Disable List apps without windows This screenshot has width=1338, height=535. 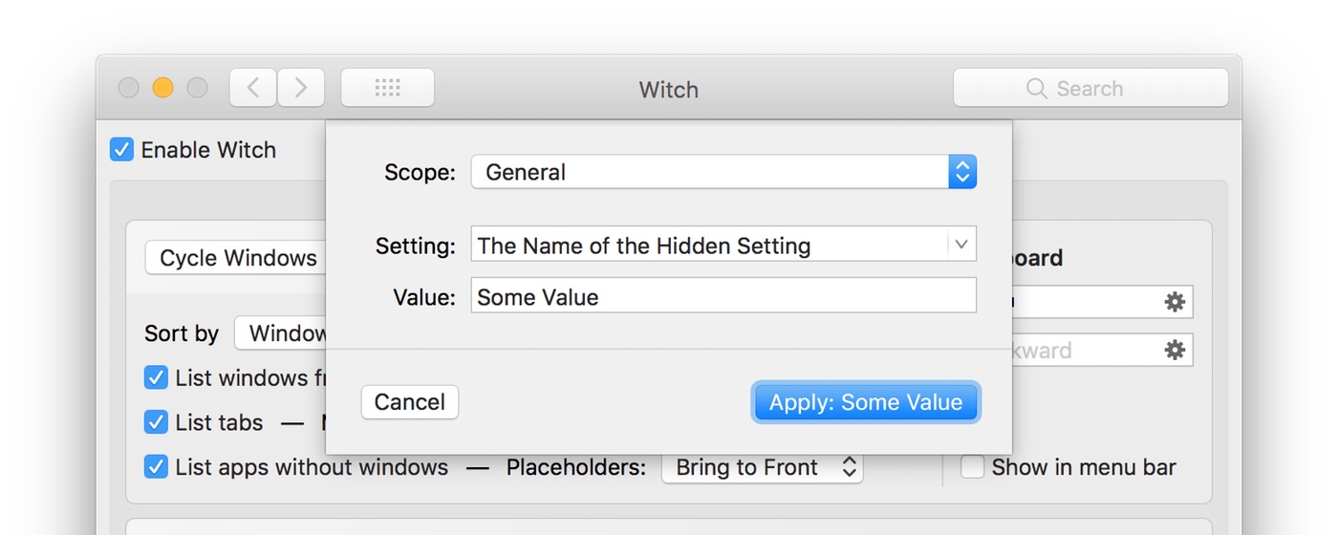click(x=156, y=467)
